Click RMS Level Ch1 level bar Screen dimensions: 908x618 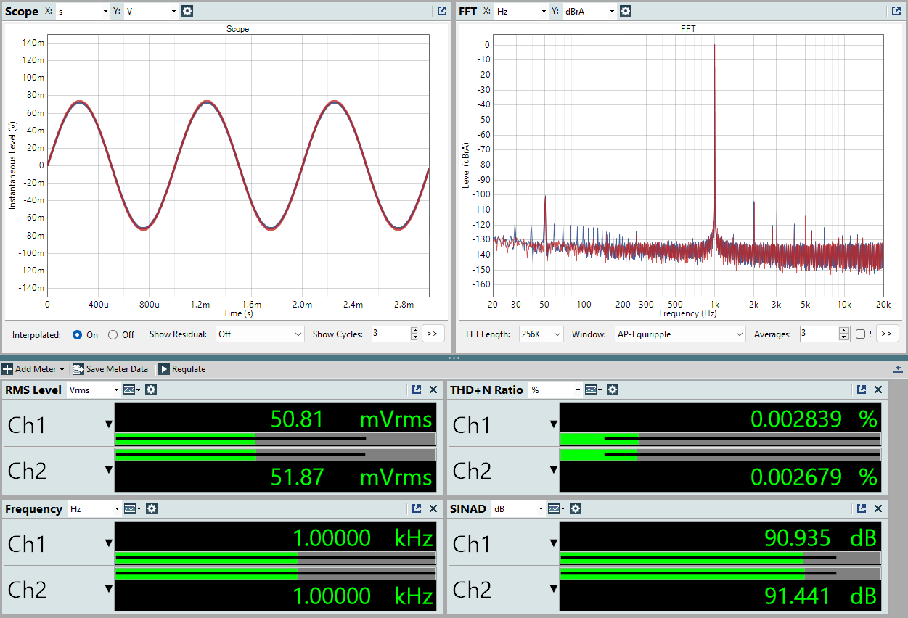275,439
